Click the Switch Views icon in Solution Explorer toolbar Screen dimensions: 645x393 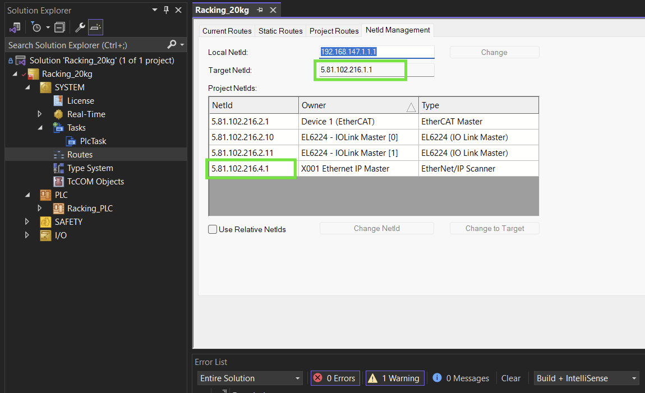pos(15,27)
